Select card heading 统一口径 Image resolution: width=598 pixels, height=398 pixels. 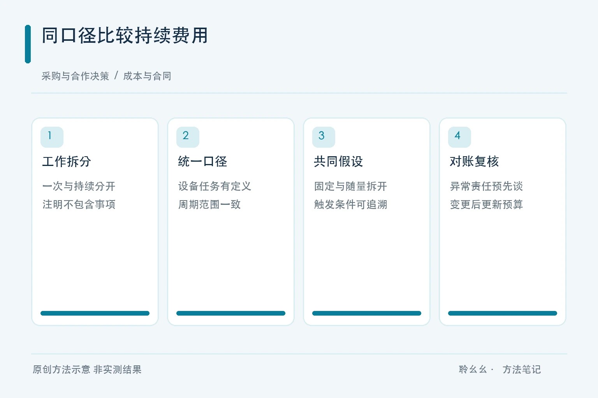point(202,161)
